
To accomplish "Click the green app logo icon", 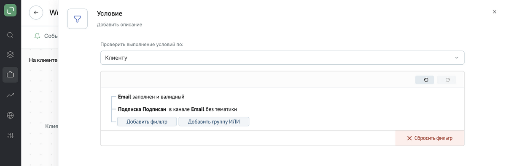I will (11, 10).
